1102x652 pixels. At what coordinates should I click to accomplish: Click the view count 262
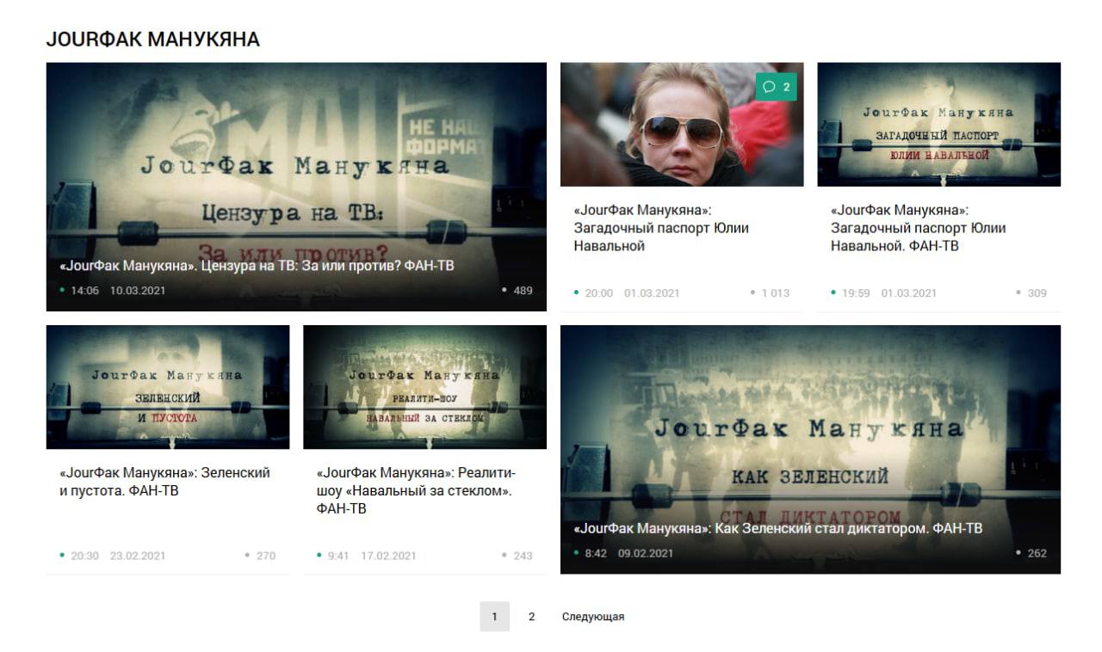pyautogui.click(x=1031, y=553)
